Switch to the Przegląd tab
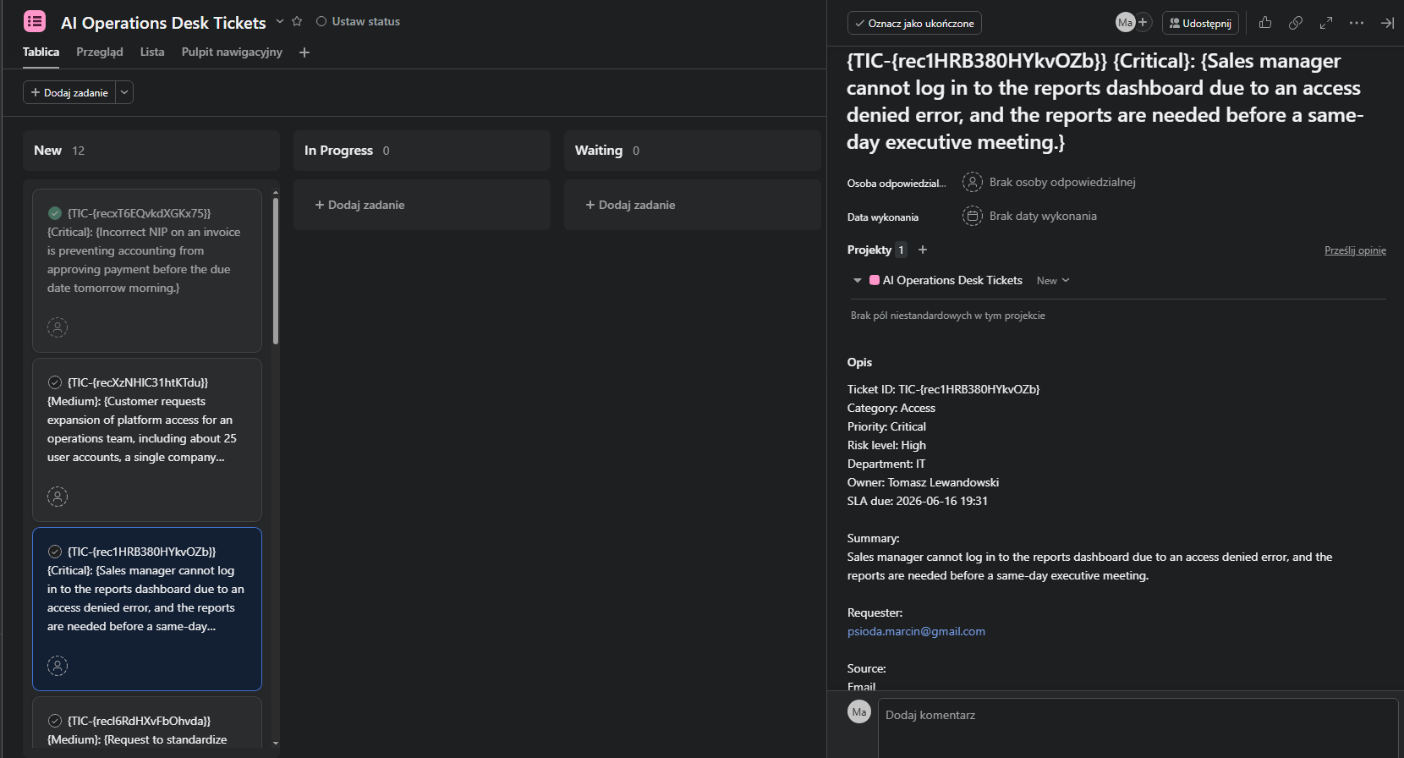1404x758 pixels. pos(100,52)
